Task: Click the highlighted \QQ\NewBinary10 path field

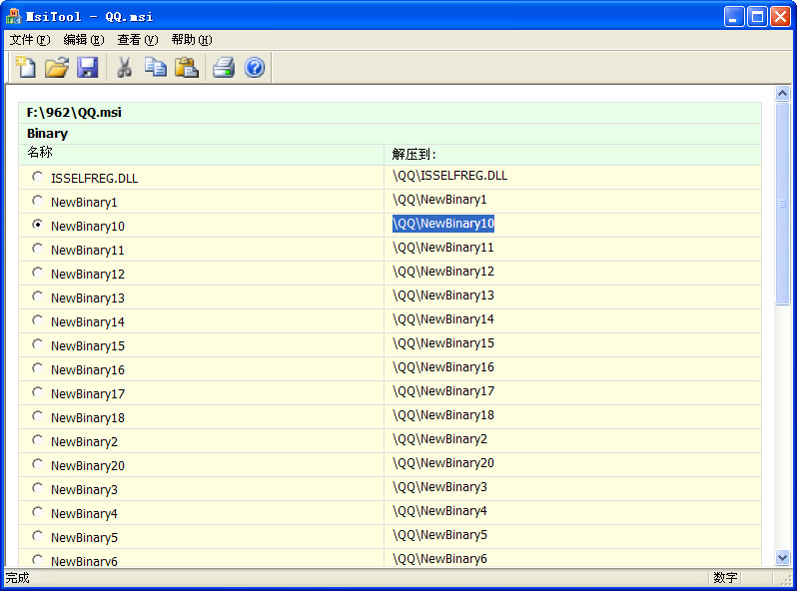Action: pos(442,224)
